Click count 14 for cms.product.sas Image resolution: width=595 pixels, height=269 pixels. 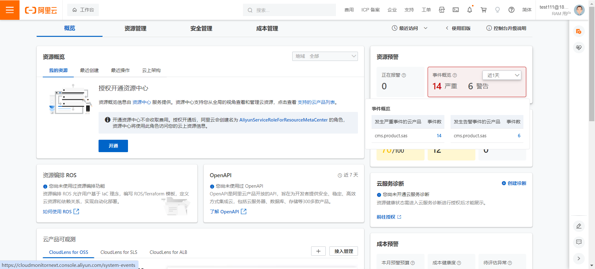(x=439, y=136)
